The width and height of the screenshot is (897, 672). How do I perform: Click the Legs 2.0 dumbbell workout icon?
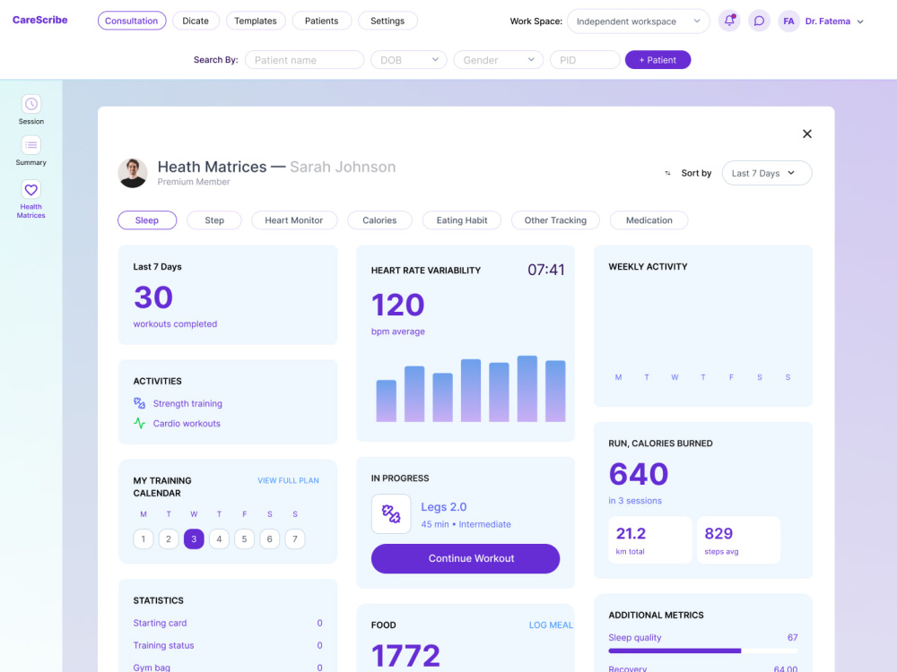(x=391, y=513)
